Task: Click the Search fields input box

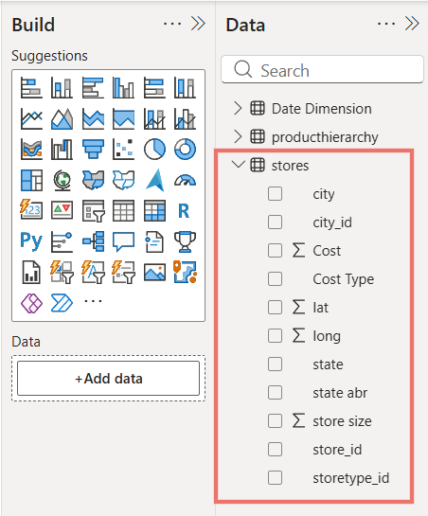Action: [x=322, y=70]
